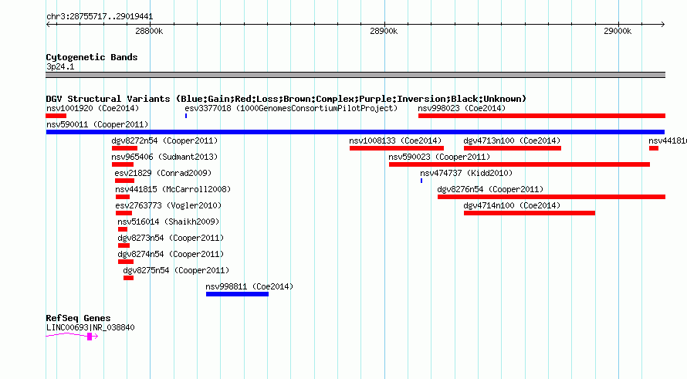
Task: Open dgv4714n100 (Coe2014) variant label
Action: coord(512,205)
